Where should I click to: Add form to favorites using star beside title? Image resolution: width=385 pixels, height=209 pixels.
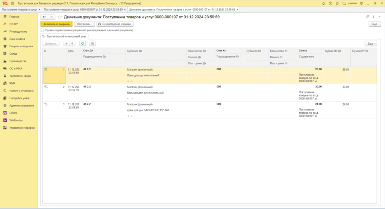click(x=59, y=17)
